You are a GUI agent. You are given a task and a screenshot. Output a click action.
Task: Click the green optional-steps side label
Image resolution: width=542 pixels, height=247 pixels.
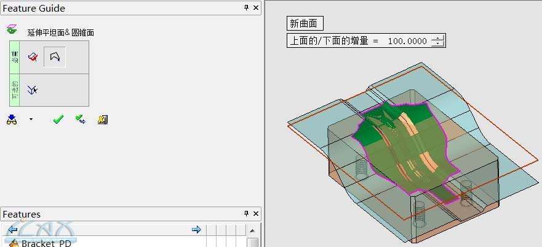pyautogui.click(x=15, y=90)
